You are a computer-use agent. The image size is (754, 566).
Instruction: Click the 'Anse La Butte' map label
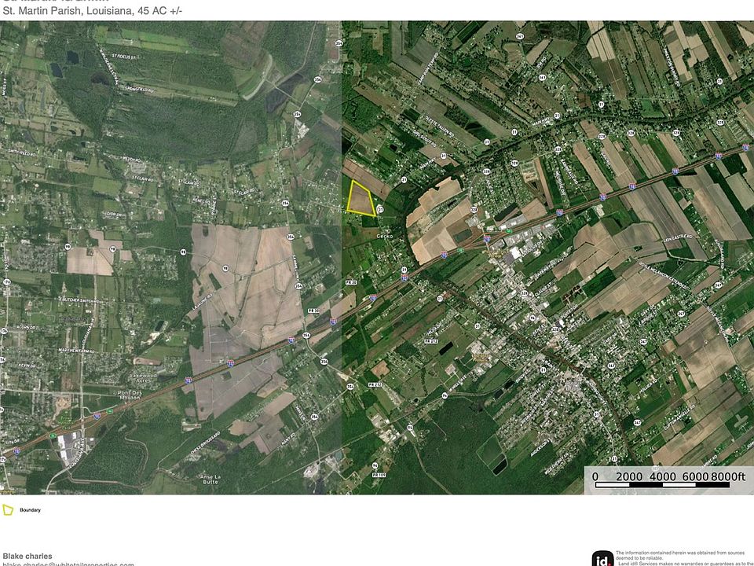[210, 479]
